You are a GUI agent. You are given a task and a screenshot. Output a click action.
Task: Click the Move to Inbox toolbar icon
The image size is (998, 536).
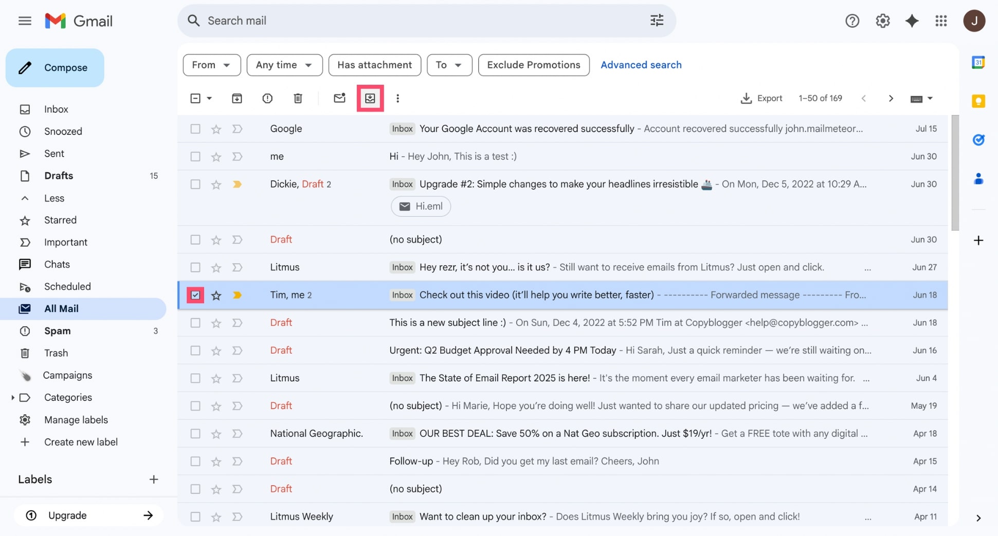tap(370, 98)
